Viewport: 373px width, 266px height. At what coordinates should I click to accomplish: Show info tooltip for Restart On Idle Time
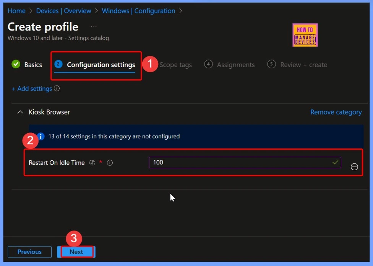click(110, 163)
